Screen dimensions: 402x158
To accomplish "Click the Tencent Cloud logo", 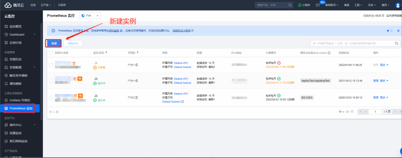I will [14, 5].
